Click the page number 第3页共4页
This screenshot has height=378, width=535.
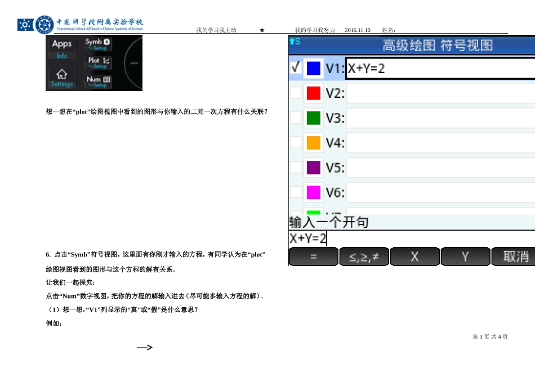[490, 337]
